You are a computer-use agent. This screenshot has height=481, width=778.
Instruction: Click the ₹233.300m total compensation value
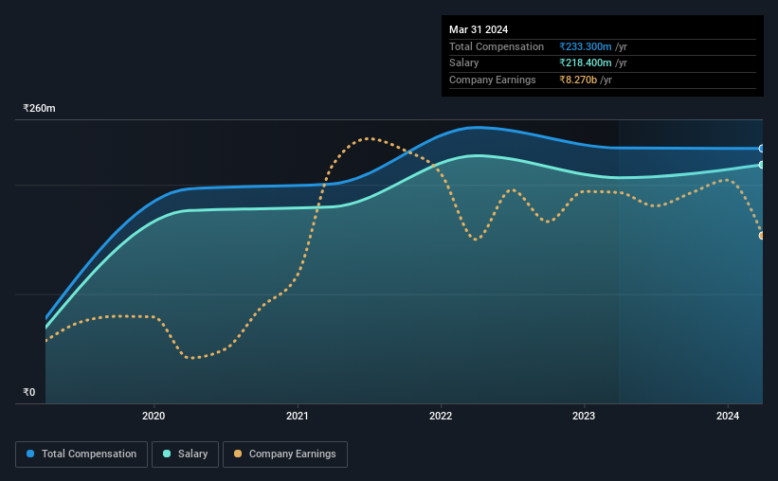[x=585, y=46]
